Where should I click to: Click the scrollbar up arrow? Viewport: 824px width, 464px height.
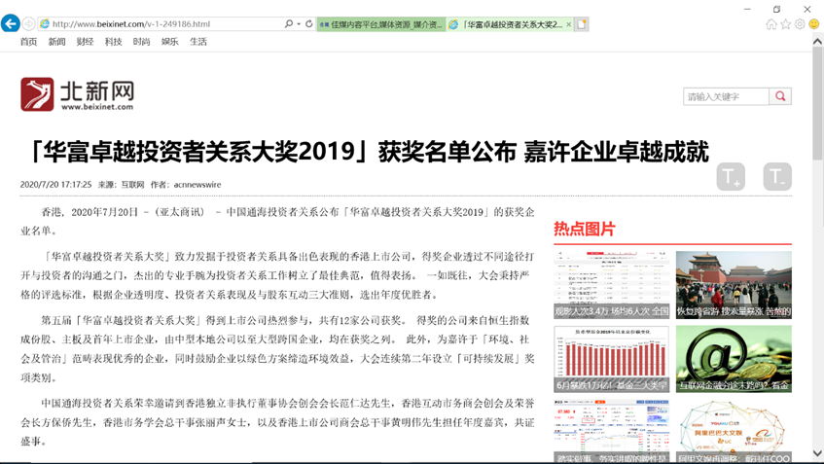(818, 41)
